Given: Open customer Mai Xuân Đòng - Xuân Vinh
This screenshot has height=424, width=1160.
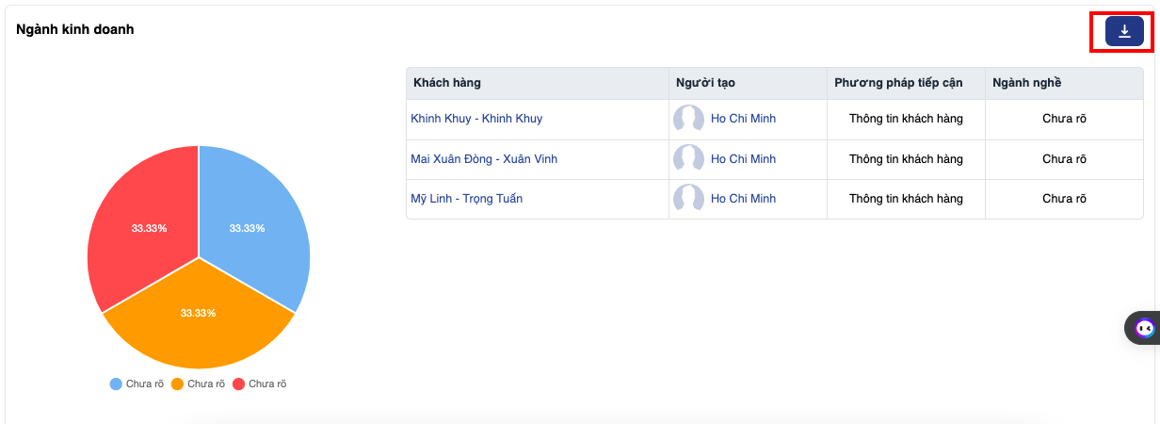Looking at the screenshot, I should pyautogui.click(x=484, y=159).
